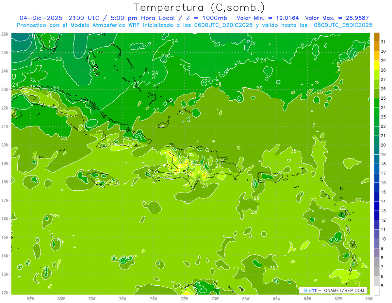Click the orange swatch between 30 and 31
Image resolution: width=392 pixels, height=303 pixels.
click(377, 46)
